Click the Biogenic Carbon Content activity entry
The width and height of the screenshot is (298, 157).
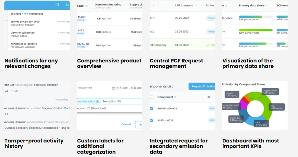coord(37,108)
